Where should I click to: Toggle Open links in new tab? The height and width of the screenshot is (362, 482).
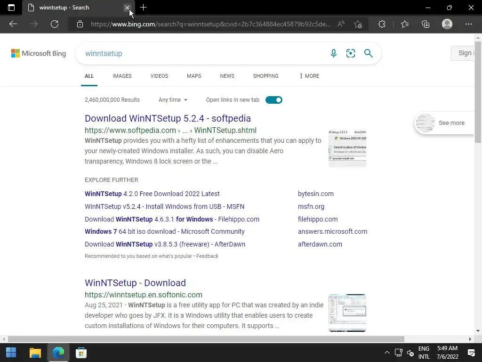(274, 100)
